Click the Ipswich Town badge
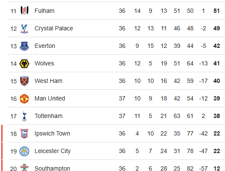The width and height of the screenshot is (225, 171). [x=24, y=134]
